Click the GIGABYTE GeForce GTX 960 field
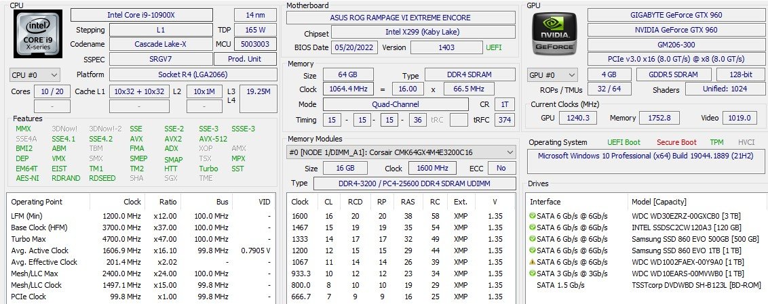The image size is (768, 304). [x=676, y=15]
